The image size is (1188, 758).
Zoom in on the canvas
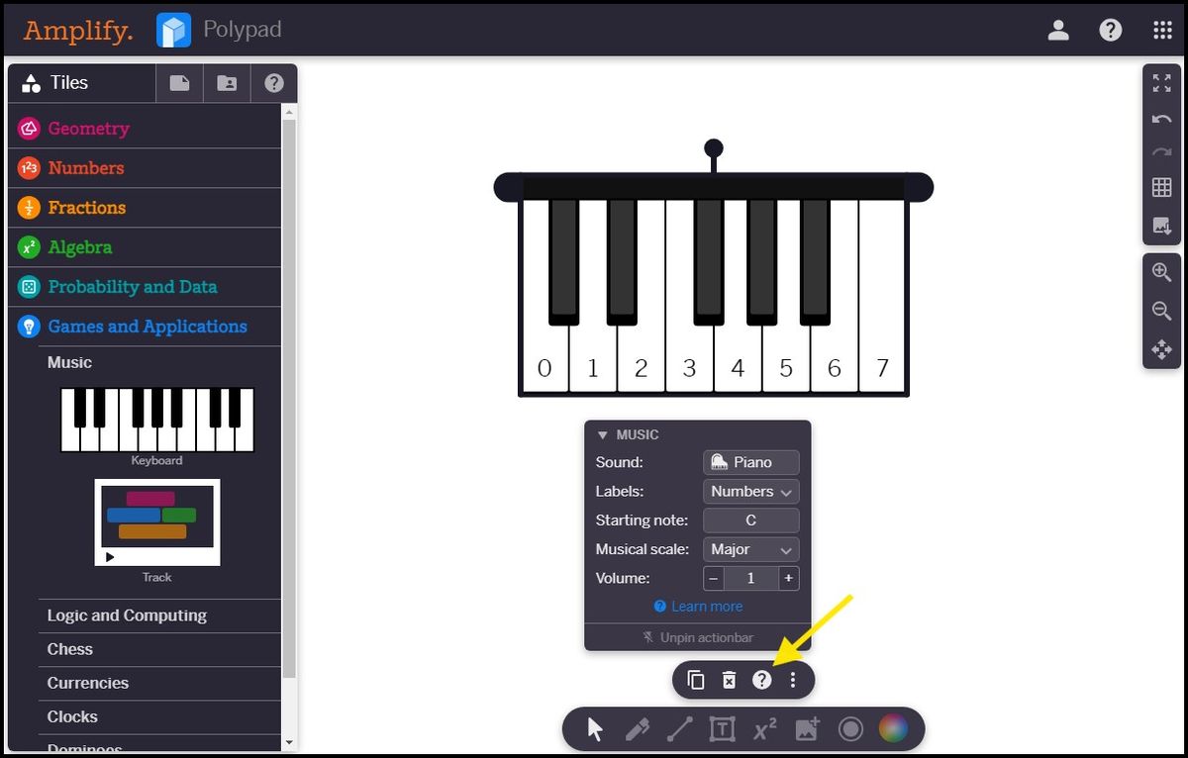(1161, 271)
